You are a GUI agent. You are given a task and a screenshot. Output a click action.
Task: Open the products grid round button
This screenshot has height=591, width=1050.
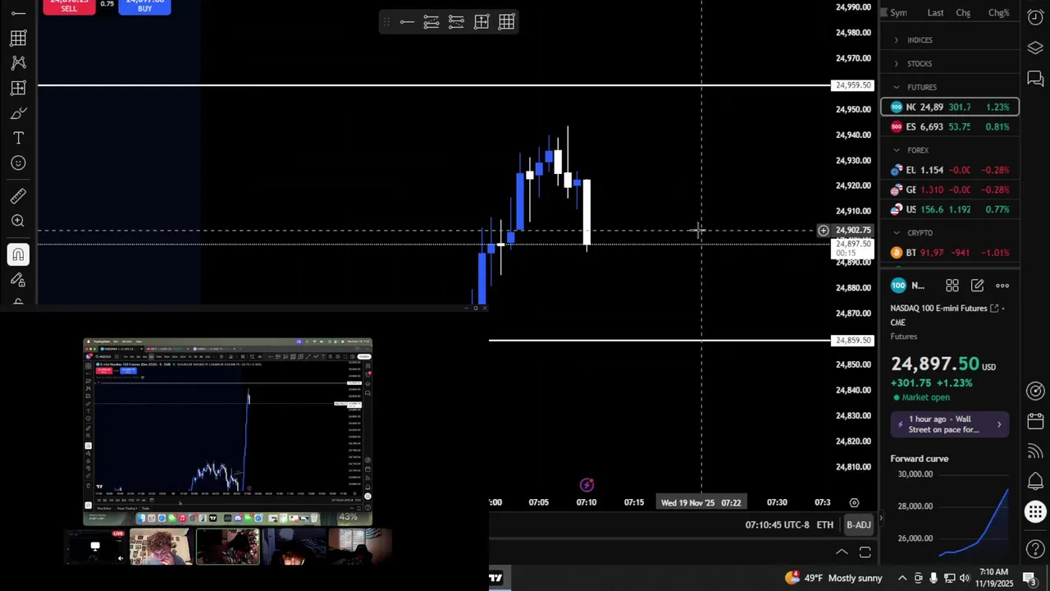(x=1035, y=512)
